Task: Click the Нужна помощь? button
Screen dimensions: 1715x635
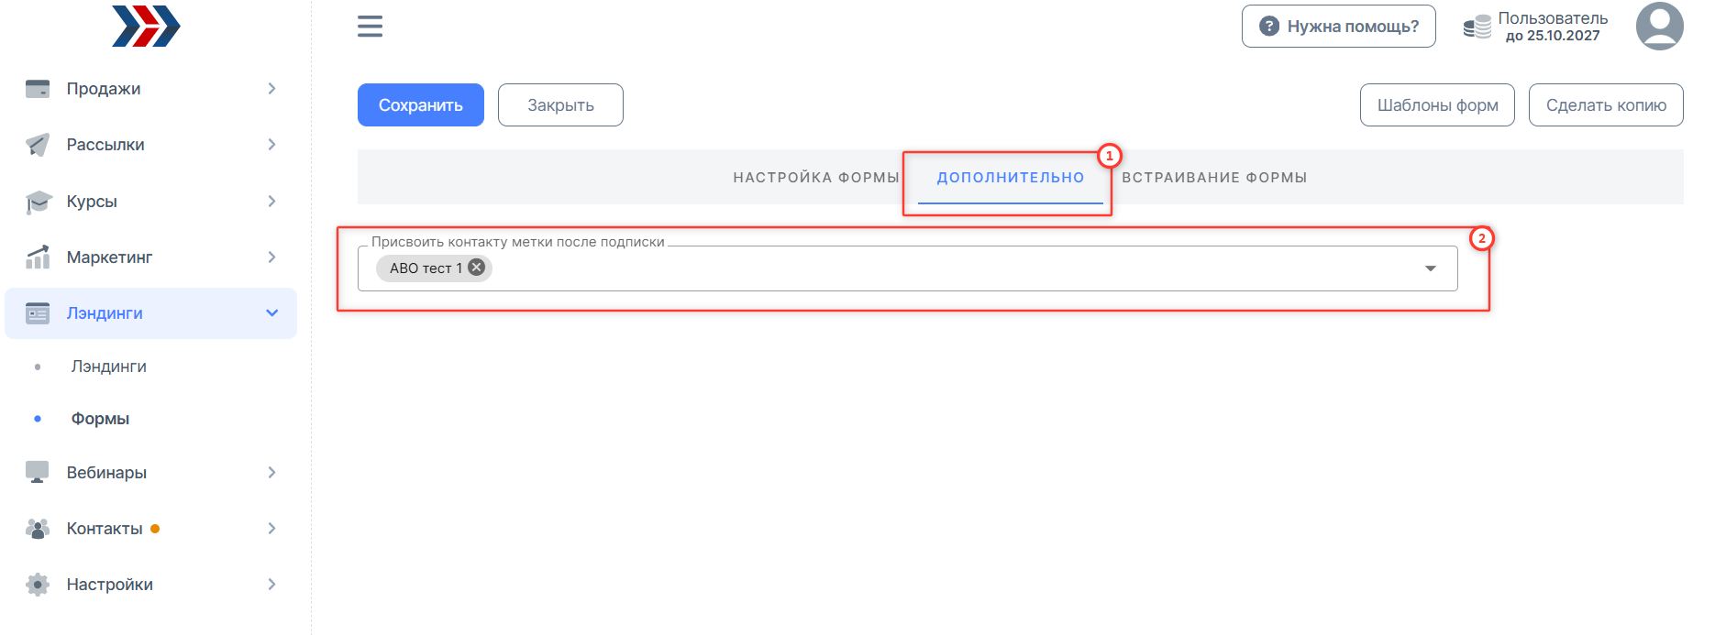Action: (x=1339, y=27)
